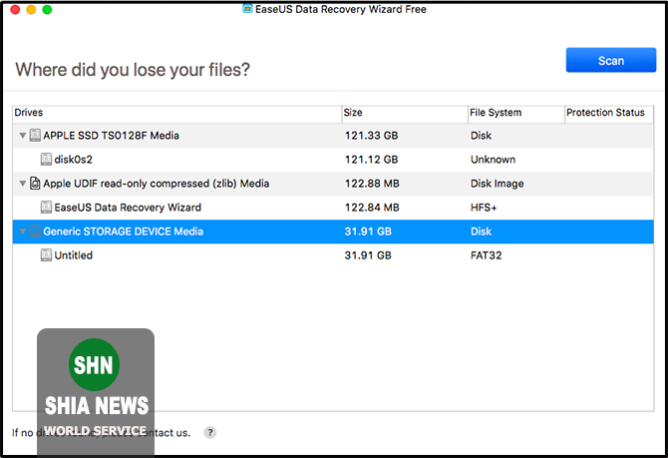The height and width of the screenshot is (458, 668).
Task: Click the Apple UDIF disk image icon
Action: point(35,184)
